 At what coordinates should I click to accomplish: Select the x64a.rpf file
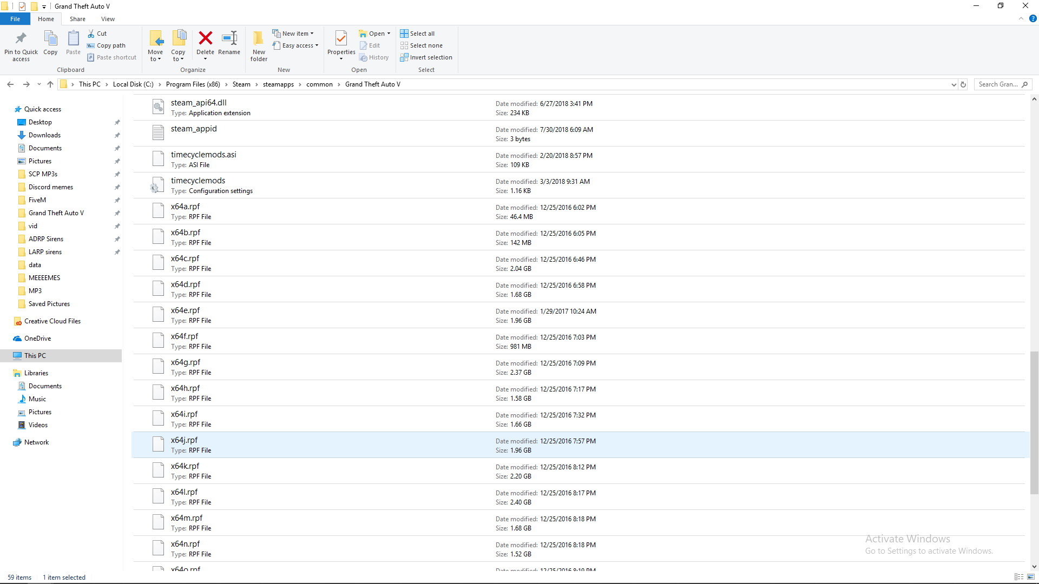coord(578,211)
